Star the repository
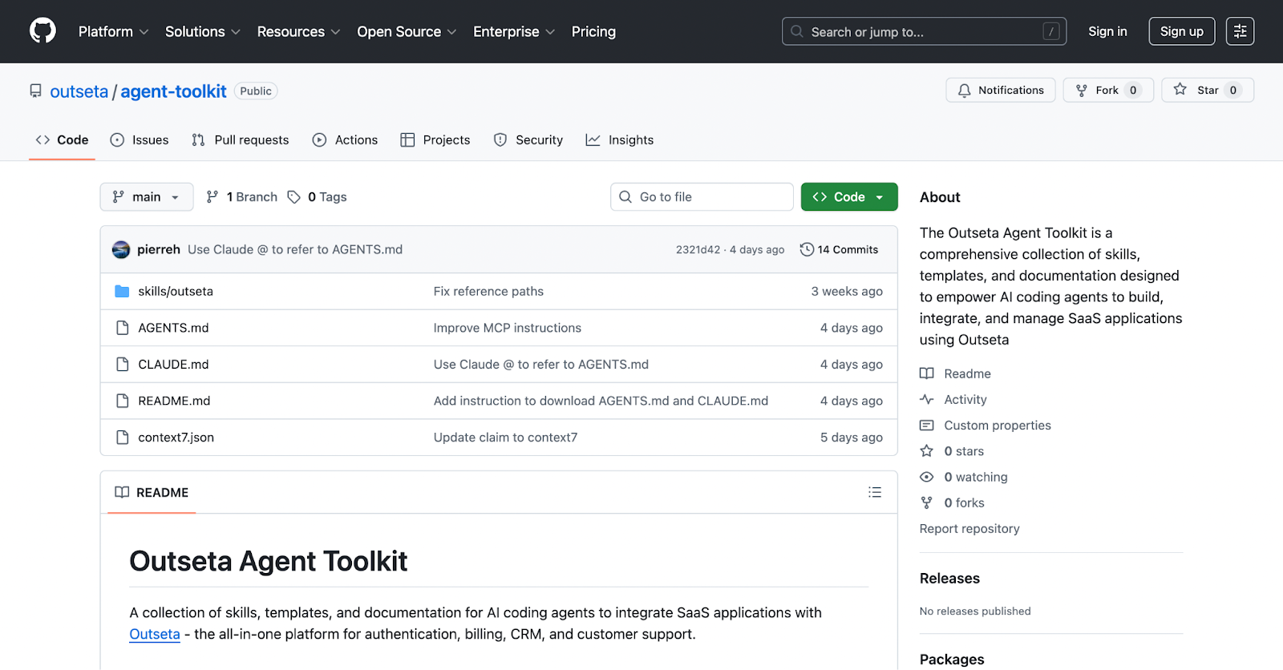 pos(1207,90)
